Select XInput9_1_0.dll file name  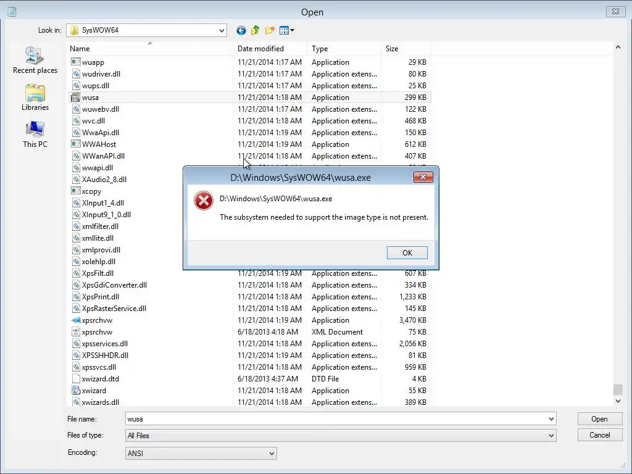point(106,214)
